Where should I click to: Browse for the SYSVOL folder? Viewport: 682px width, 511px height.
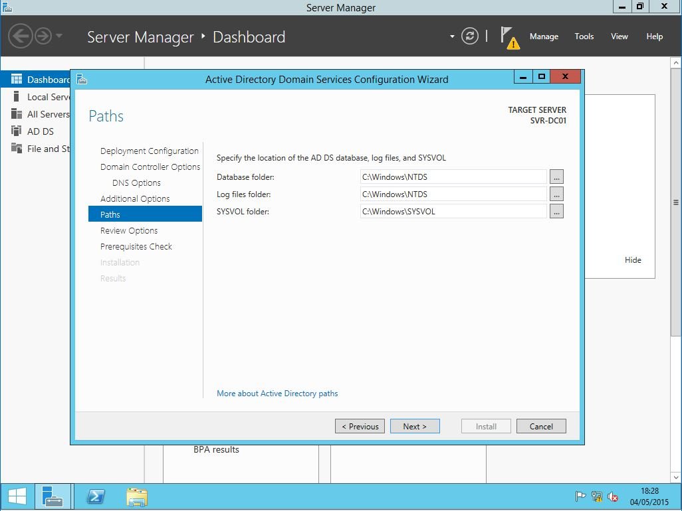click(x=556, y=212)
